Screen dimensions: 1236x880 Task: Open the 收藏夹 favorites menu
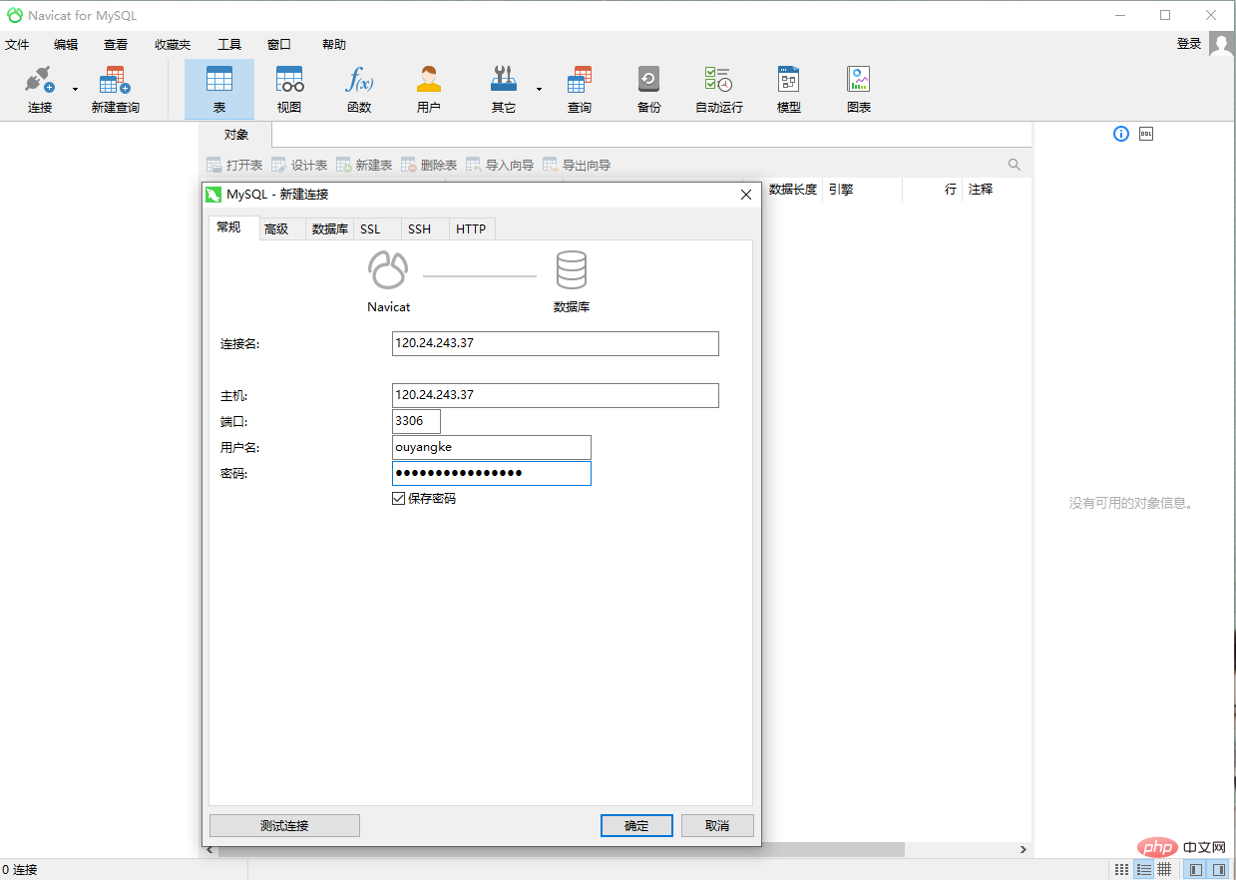pyautogui.click(x=173, y=45)
